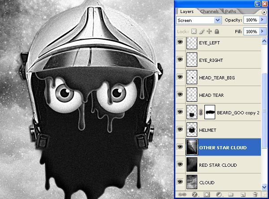This screenshot has width=269, height=199.
Task: Switch to the Paths tab
Action: click(230, 12)
